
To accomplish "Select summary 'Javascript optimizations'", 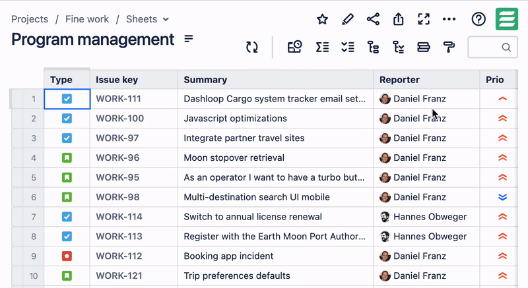I will pos(235,118).
